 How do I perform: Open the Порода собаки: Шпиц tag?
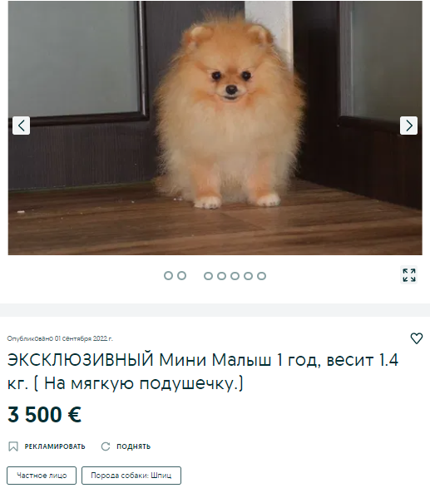pyautogui.click(x=131, y=476)
